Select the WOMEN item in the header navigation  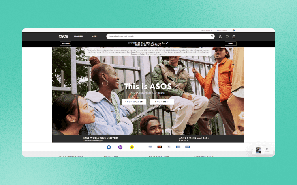pyautogui.click(x=79, y=37)
